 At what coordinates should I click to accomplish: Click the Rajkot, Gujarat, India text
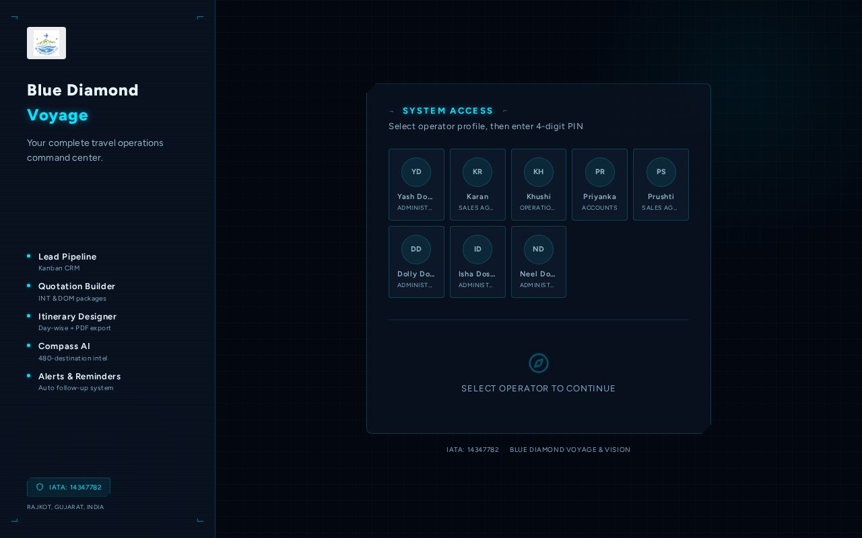65,507
